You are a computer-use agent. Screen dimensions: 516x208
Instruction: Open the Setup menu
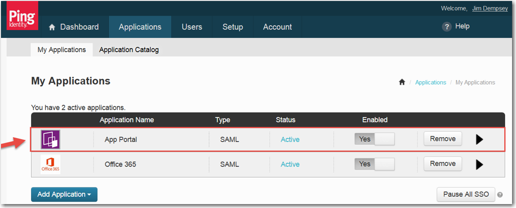(x=232, y=27)
